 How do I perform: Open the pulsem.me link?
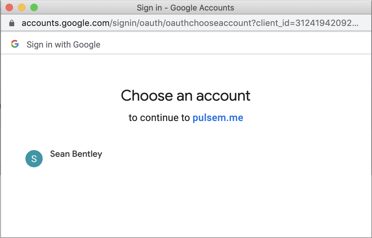click(218, 118)
